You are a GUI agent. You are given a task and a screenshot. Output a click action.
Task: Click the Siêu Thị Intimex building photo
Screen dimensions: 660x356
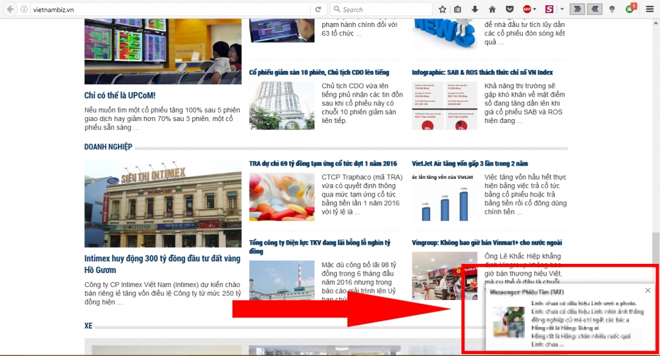point(163,203)
